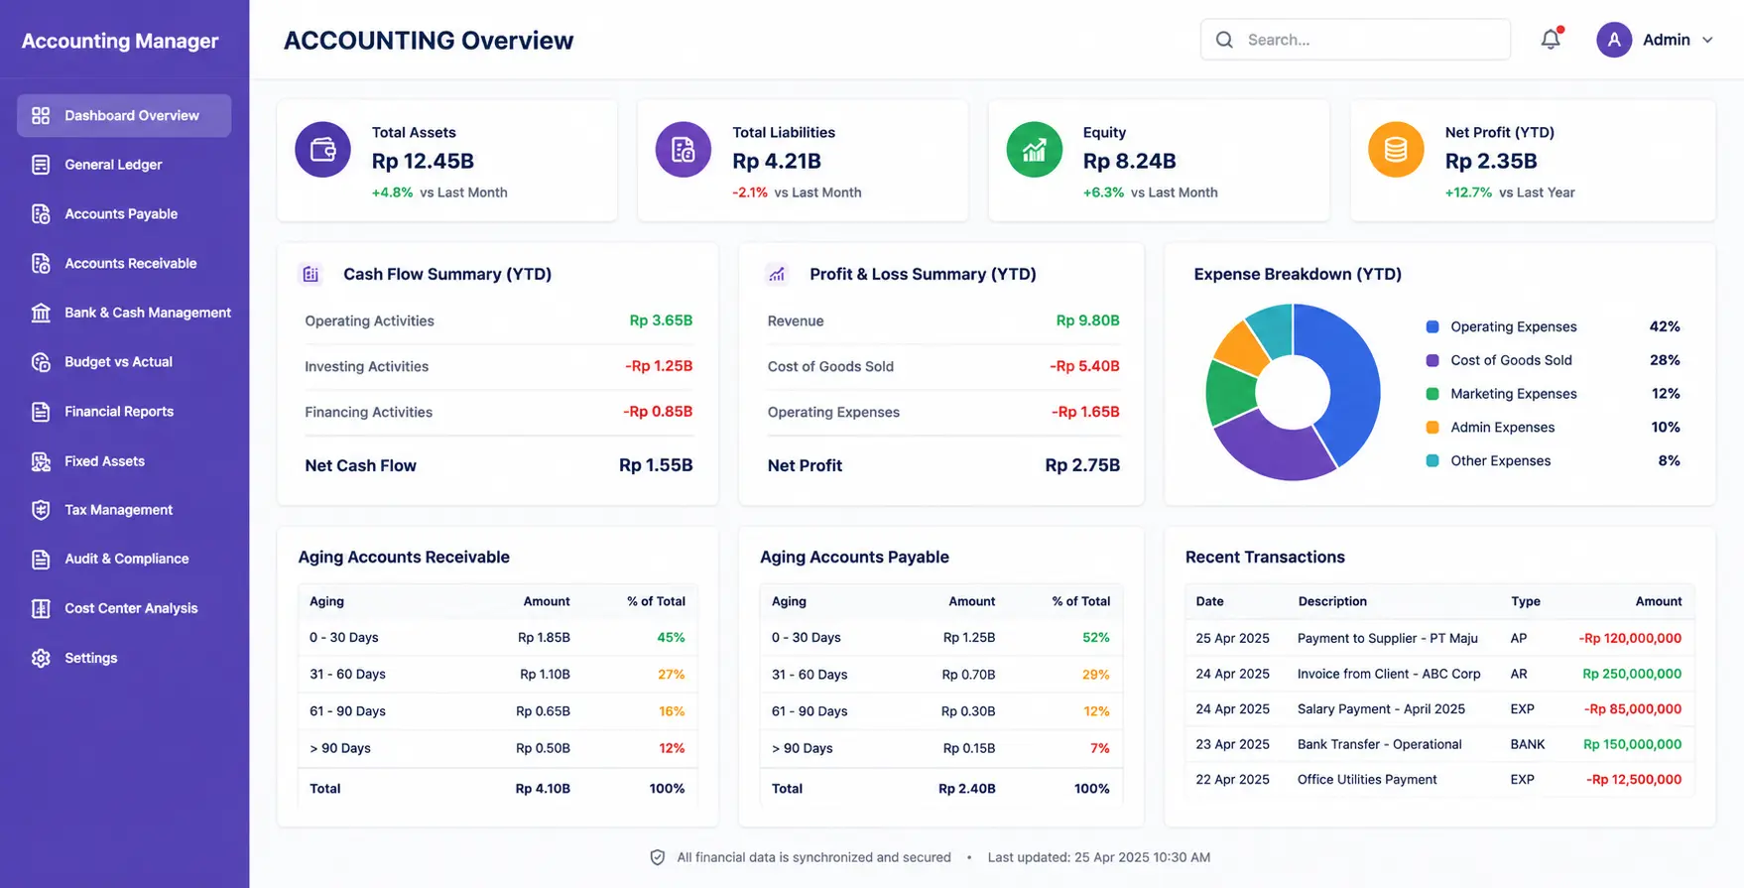Click the Admin avatar circle
The height and width of the screenshot is (888, 1744).
tap(1614, 40)
